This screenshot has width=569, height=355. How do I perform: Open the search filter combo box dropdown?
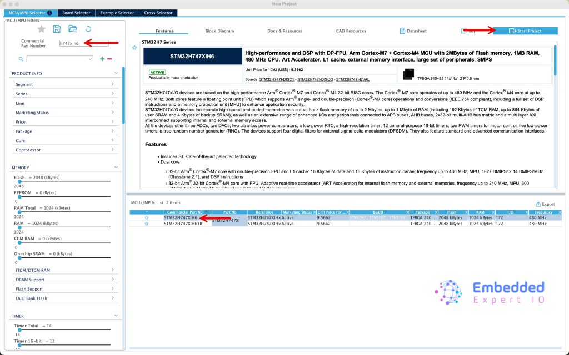(x=90, y=59)
